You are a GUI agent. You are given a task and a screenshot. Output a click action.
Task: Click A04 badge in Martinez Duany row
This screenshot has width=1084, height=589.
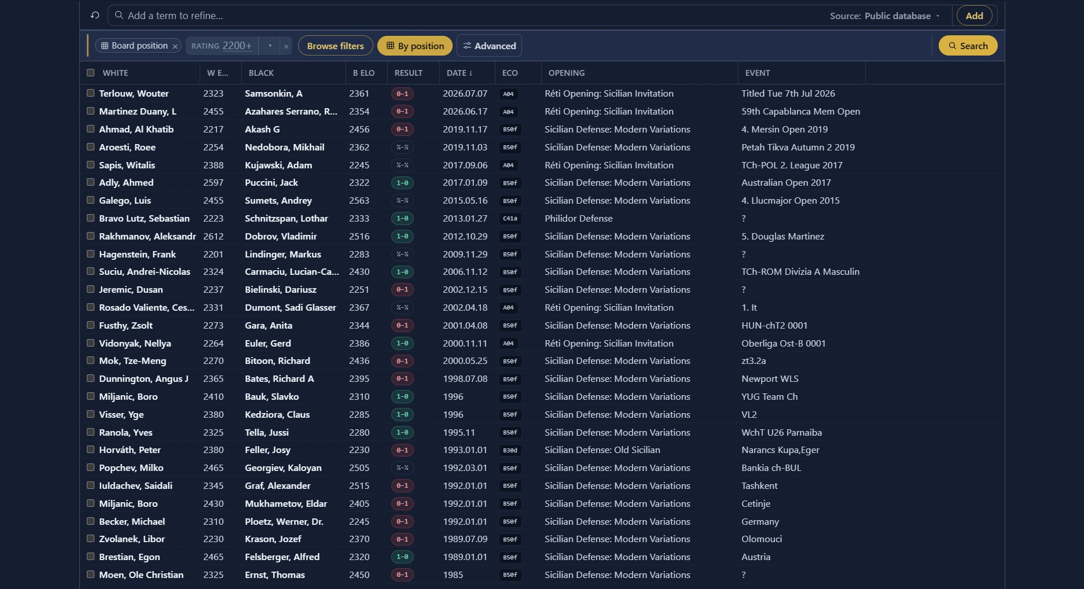pos(508,112)
